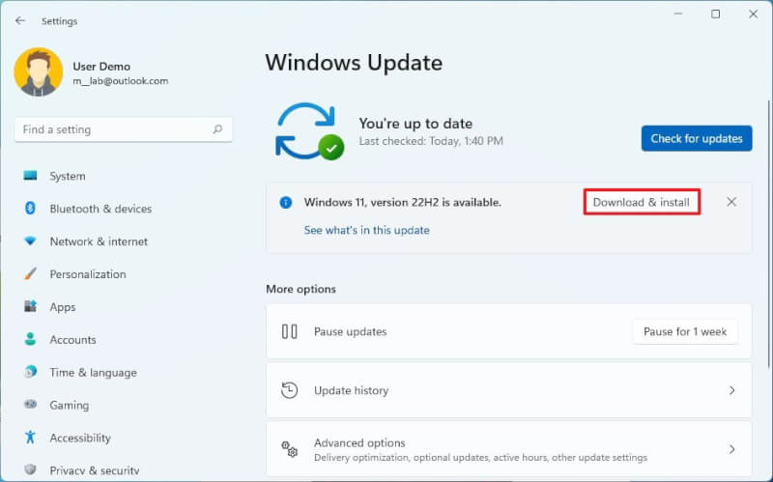The width and height of the screenshot is (773, 482).
Task: Click the vertical scrollbar on right
Action: (x=768, y=233)
